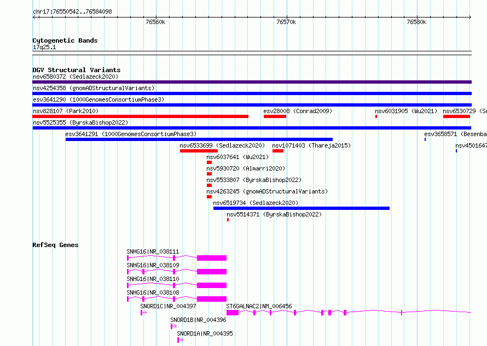Click the Cytogenetic Bands track title
The height and width of the screenshot is (346, 487).
coord(65,40)
